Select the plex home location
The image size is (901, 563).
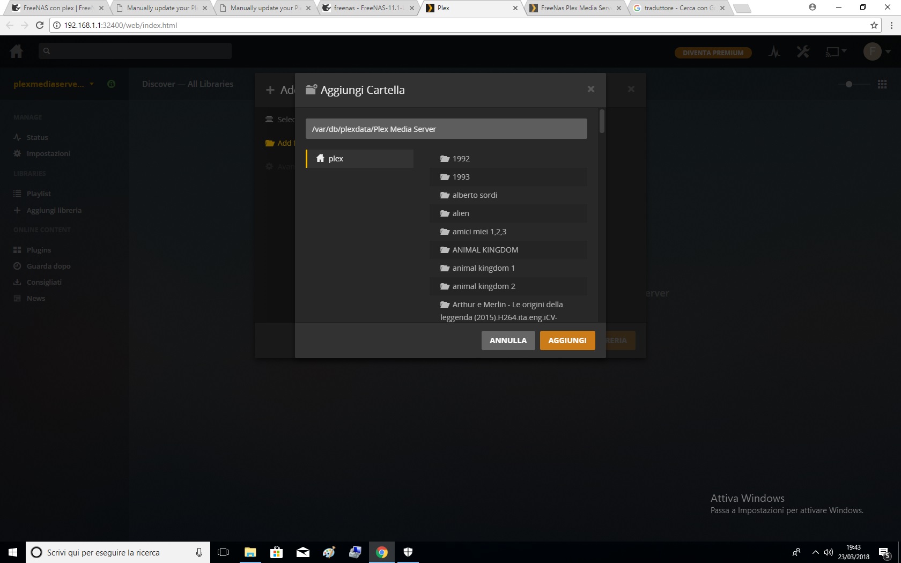click(360, 159)
